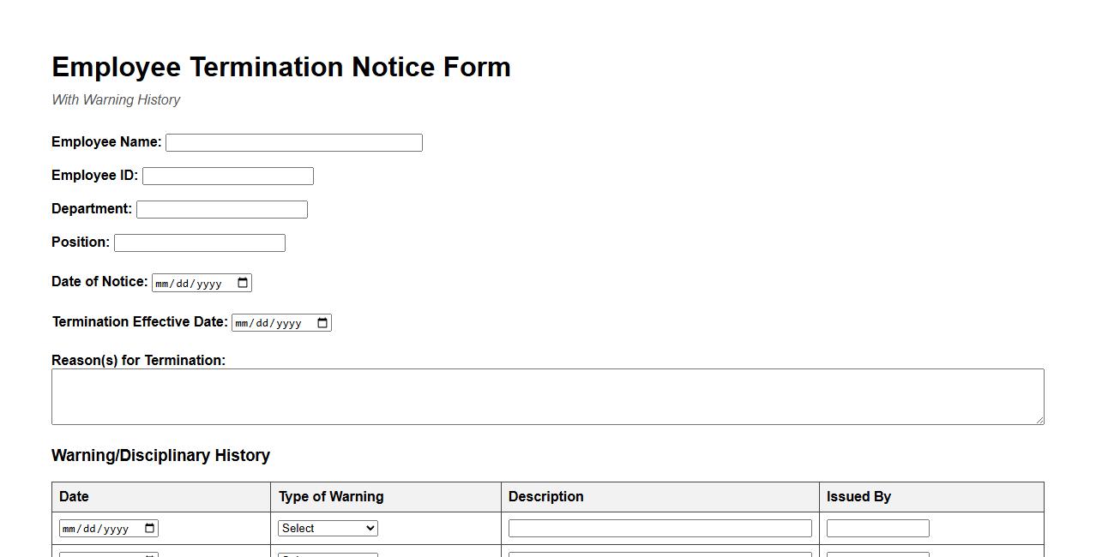Click the Employee Termination Notice Form heading
The height and width of the screenshot is (557, 1096).
tap(280, 67)
